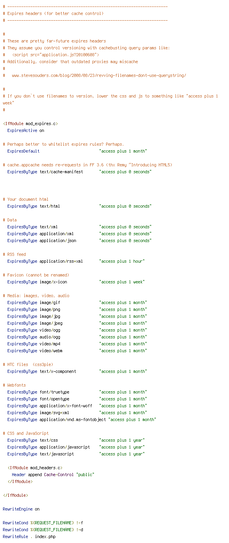Click the '# Webfonts' comment

(14, 385)
